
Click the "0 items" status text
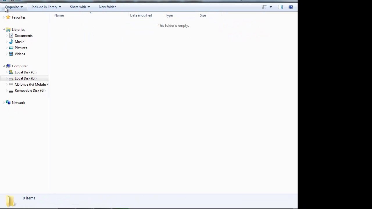click(29, 198)
